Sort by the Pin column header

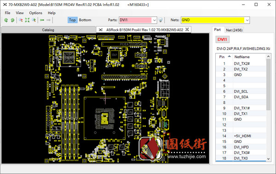tap(224, 57)
